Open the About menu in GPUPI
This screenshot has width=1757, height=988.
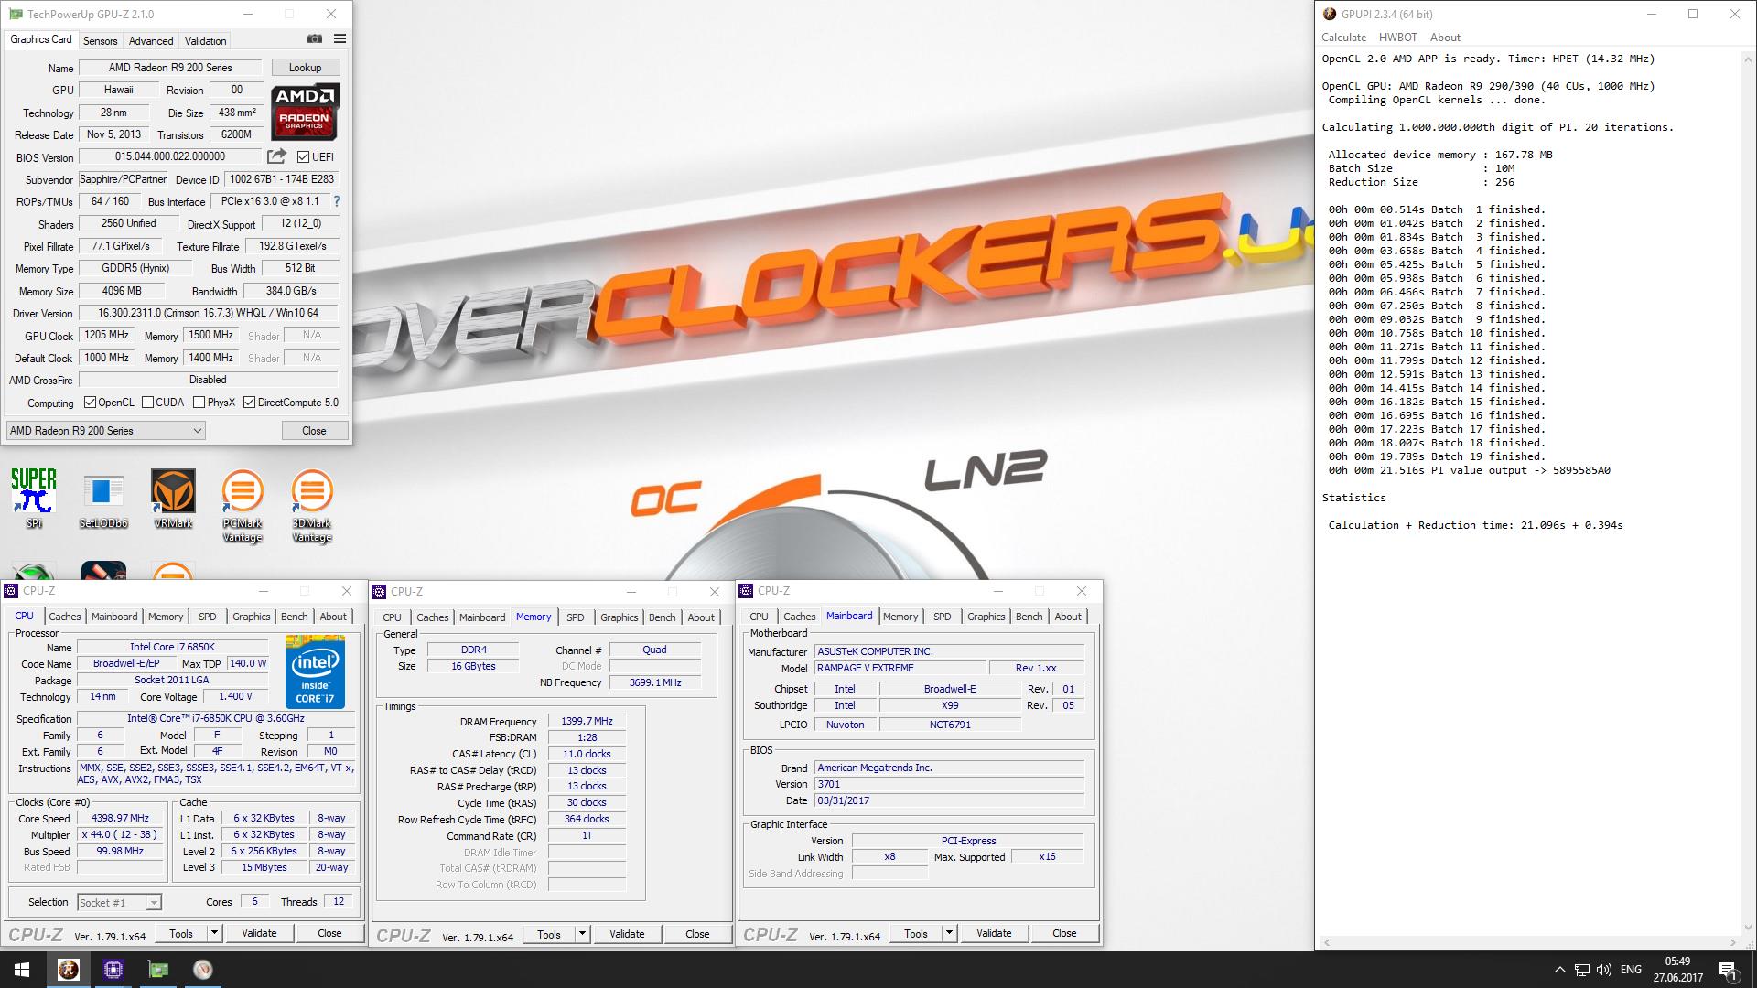1445,38
